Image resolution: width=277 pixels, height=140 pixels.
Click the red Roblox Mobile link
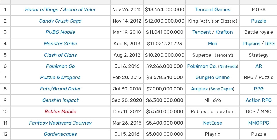click(60, 111)
